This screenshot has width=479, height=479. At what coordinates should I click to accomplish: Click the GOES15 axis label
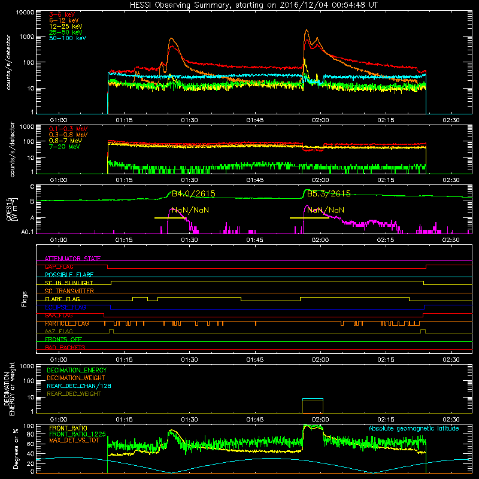click(12, 209)
